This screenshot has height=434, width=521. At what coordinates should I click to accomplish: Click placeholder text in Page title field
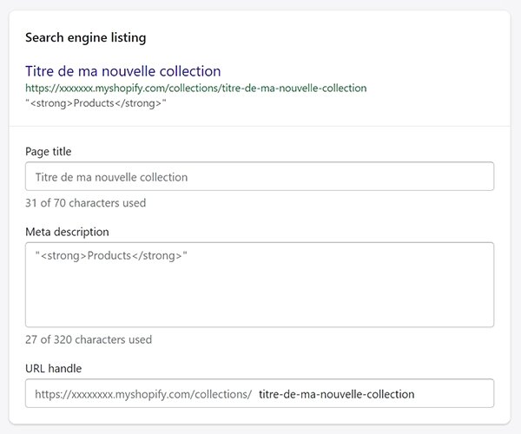111,177
